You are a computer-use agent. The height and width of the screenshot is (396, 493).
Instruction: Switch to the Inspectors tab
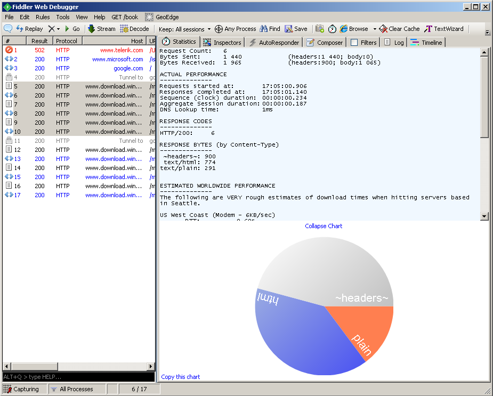[x=222, y=42]
